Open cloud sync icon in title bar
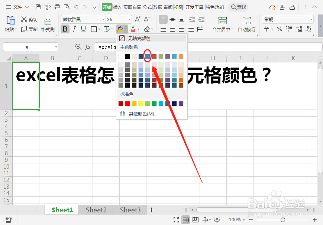 pyautogui.click(x=272, y=7)
